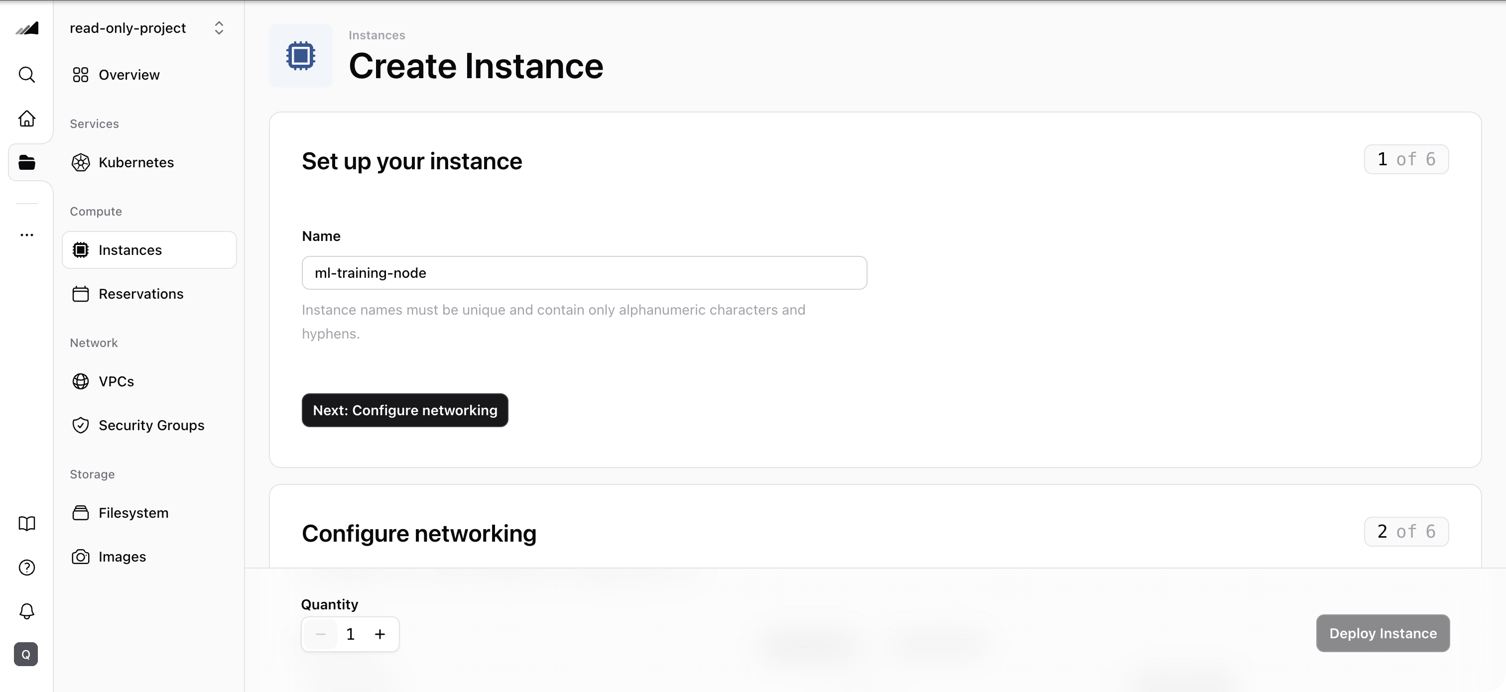Click the Set up your instance heading

click(411, 161)
